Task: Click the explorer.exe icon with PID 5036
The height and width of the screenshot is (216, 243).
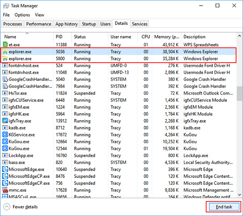Action: (x=5, y=52)
